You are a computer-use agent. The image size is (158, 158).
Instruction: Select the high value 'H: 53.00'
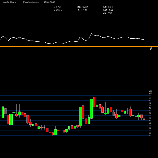point(82,7)
